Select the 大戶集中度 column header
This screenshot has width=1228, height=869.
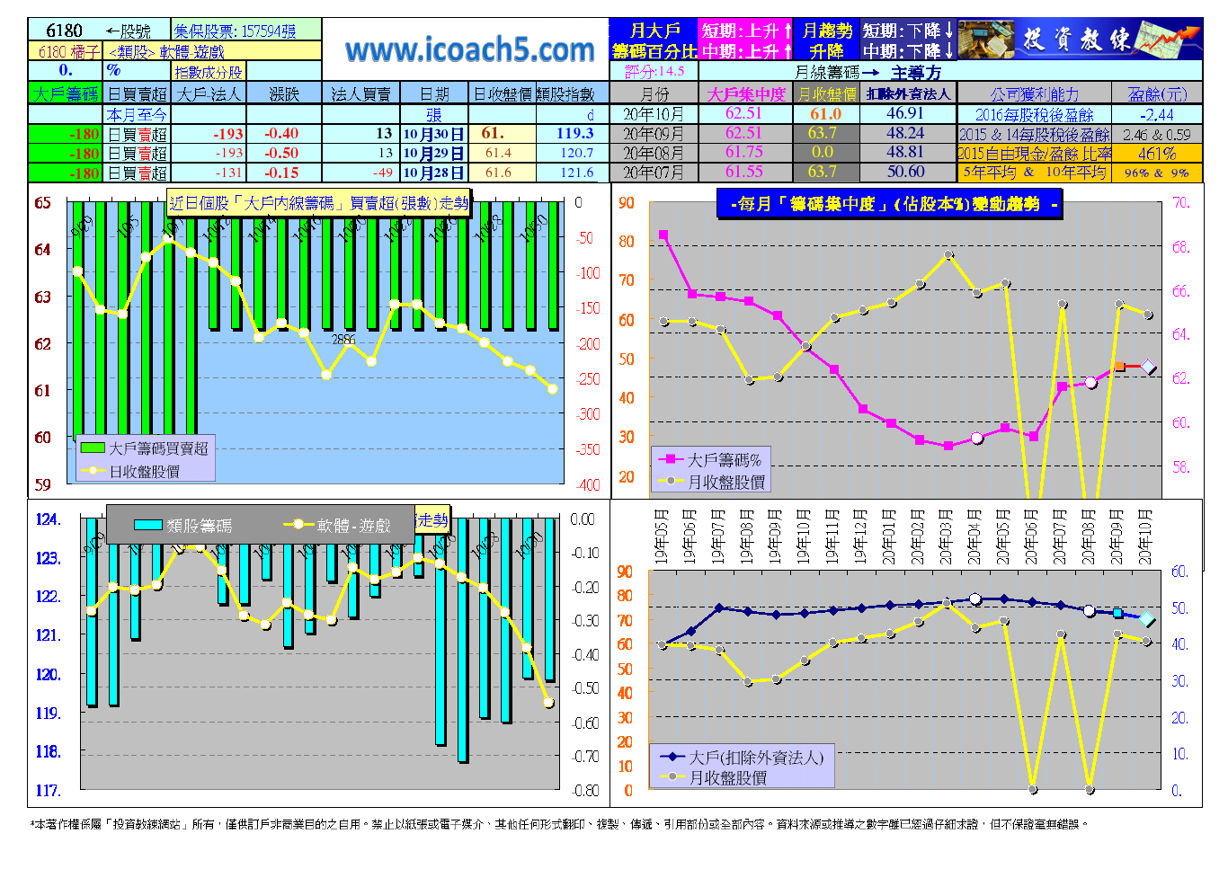745,93
